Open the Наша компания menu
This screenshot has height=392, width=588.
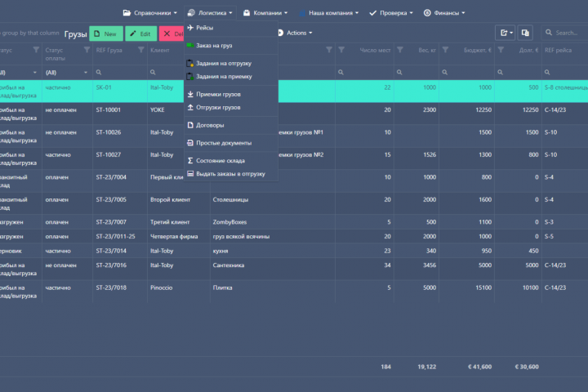329,13
